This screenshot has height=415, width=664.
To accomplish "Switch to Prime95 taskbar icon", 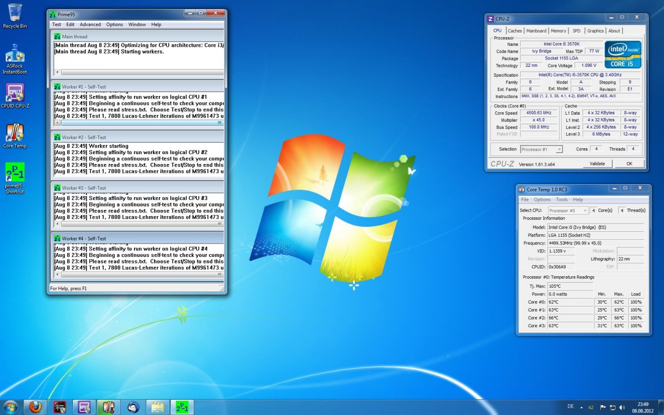I will [182, 406].
